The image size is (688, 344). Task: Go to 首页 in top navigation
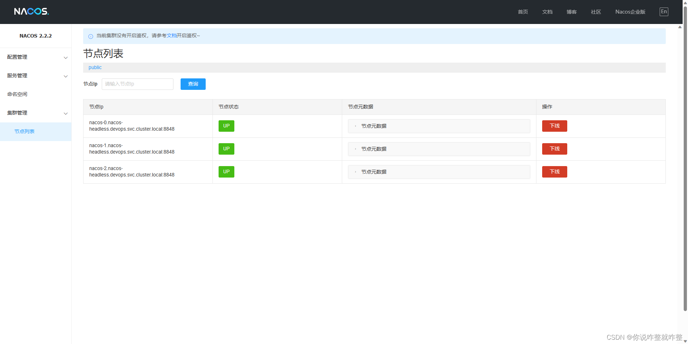[523, 12]
